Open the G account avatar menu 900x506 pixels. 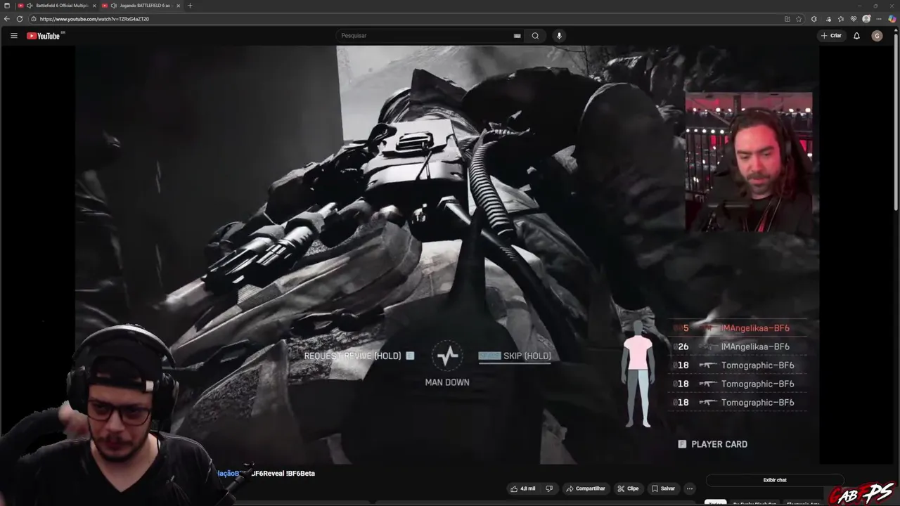coord(877,36)
